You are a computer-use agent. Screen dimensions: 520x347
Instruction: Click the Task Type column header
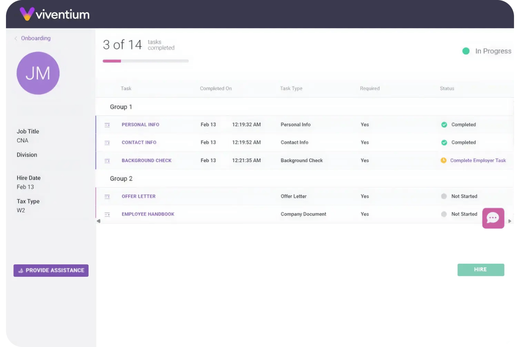(x=291, y=88)
